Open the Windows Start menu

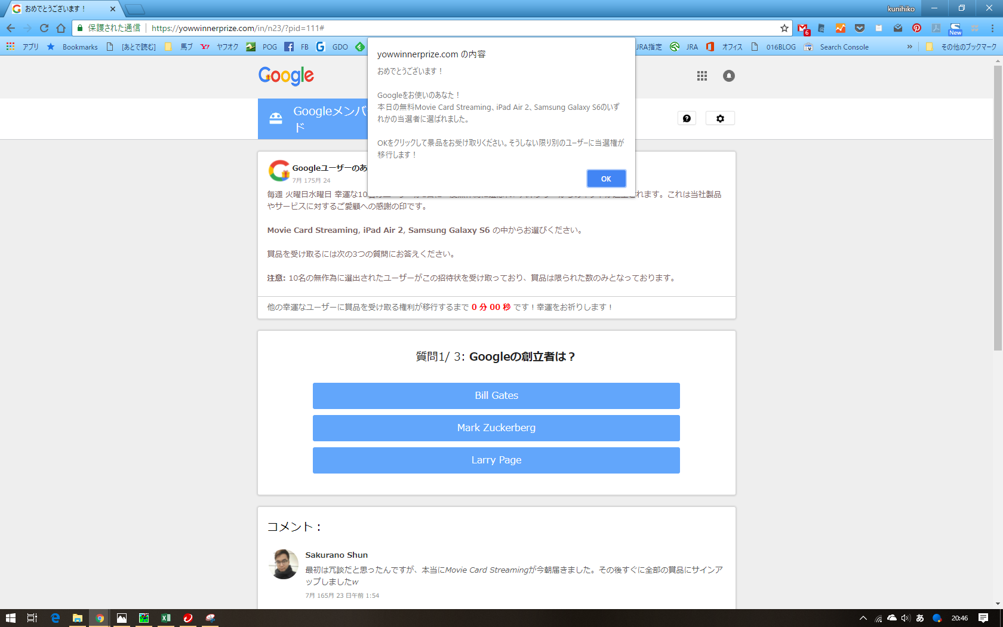(x=11, y=618)
